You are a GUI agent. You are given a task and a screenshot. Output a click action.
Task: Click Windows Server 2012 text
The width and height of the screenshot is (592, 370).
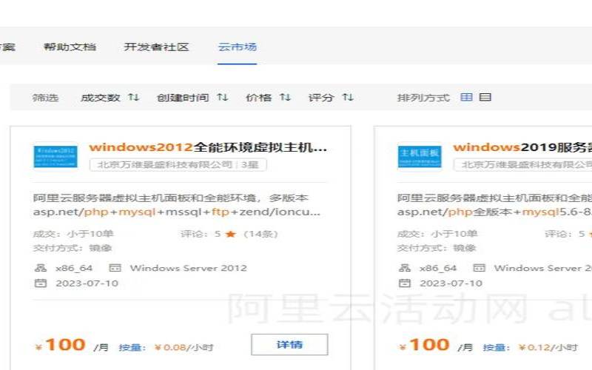(189, 268)
